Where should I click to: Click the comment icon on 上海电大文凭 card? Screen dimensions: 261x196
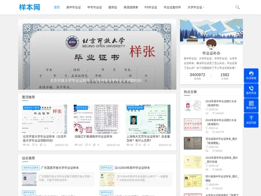[137, 145]
